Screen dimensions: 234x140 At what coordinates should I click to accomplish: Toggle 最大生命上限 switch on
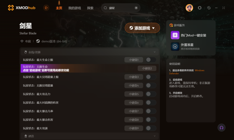click(x=151, y=60)
